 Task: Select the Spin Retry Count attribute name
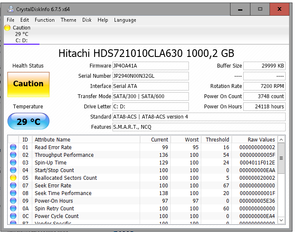(x=54, y=208)
